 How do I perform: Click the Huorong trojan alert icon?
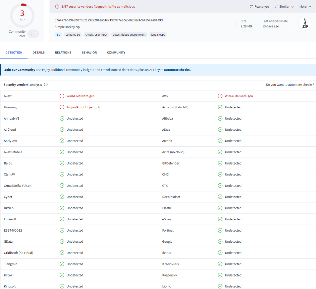click(x=62, y=107)
